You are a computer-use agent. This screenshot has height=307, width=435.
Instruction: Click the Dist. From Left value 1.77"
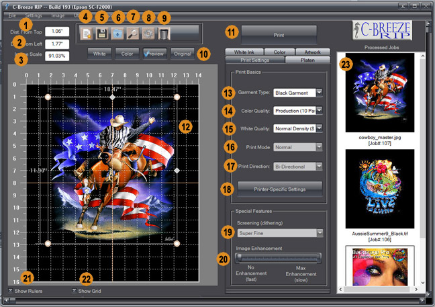[x=57, y=44]
